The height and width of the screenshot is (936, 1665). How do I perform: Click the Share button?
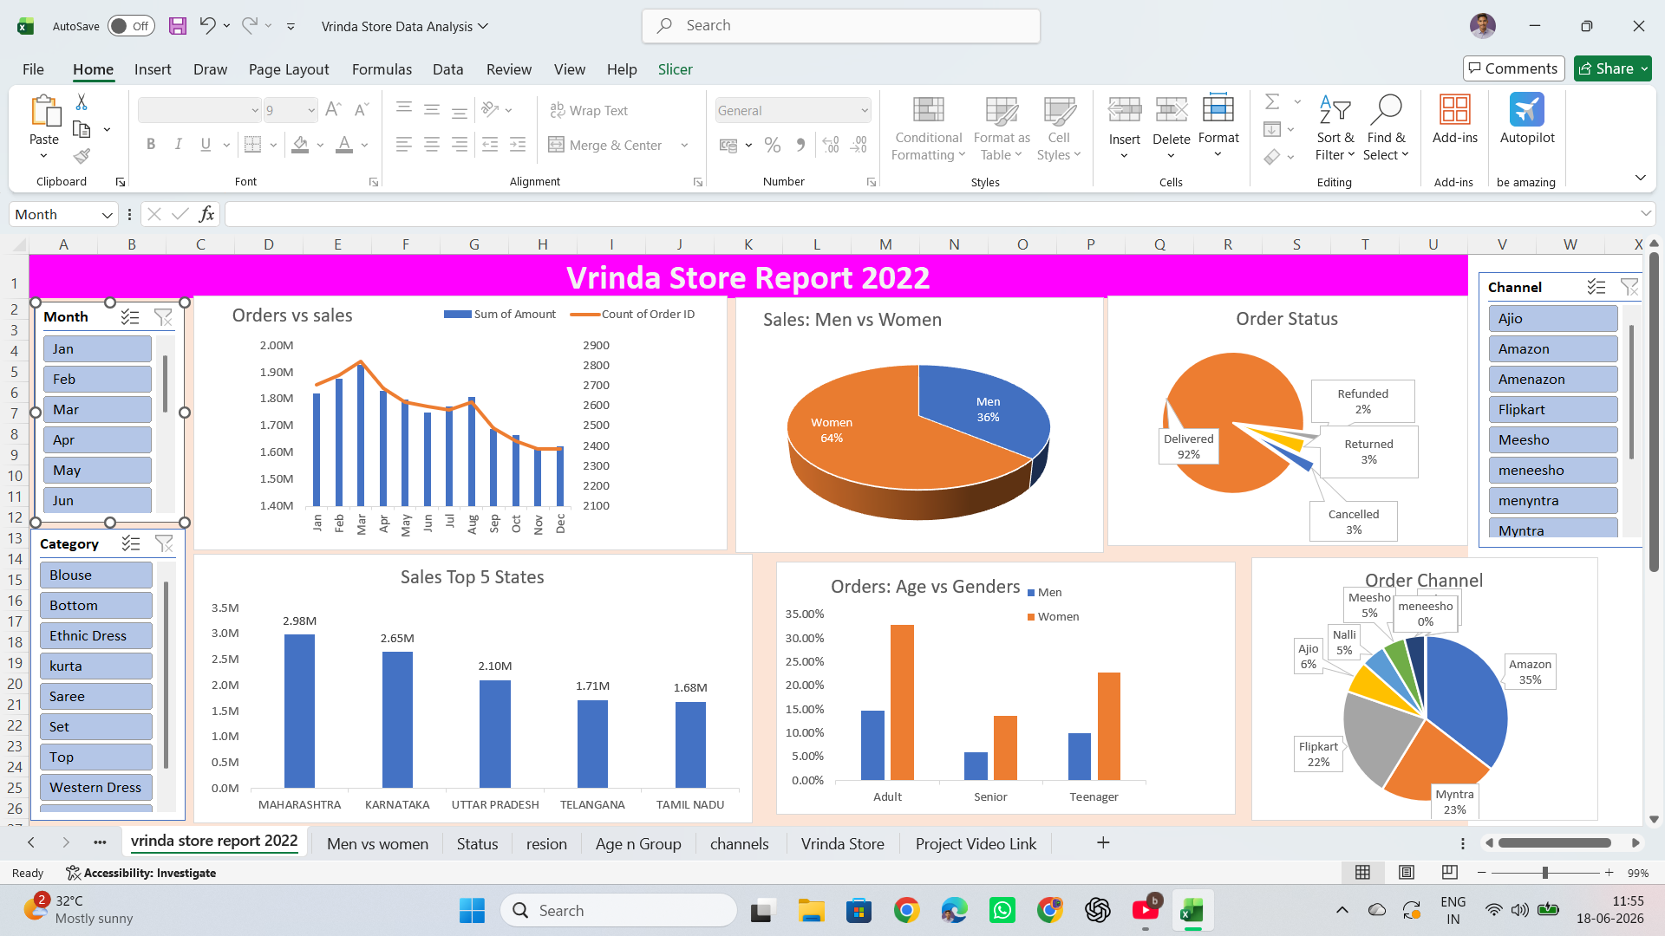(1612, 68)
